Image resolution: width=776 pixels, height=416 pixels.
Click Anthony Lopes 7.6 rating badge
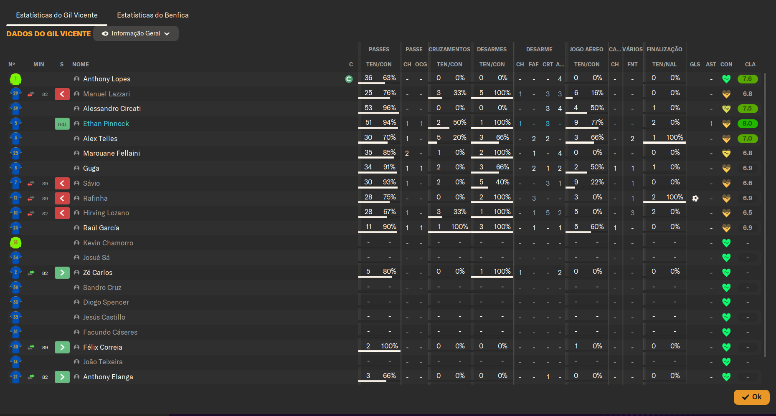[748, 79]
